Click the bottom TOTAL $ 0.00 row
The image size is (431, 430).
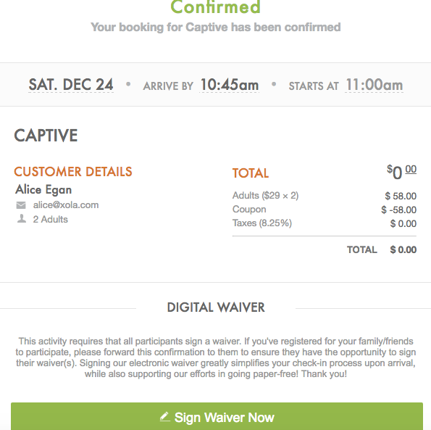coord(382,249)
